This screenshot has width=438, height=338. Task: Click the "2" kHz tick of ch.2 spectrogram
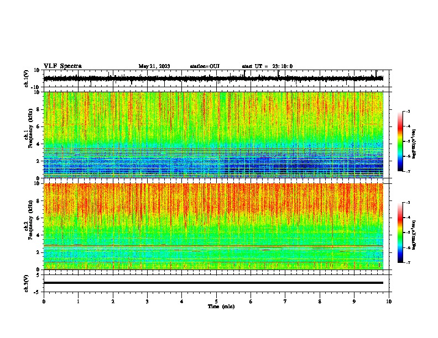pyautogui.click(x=39, y=252)
